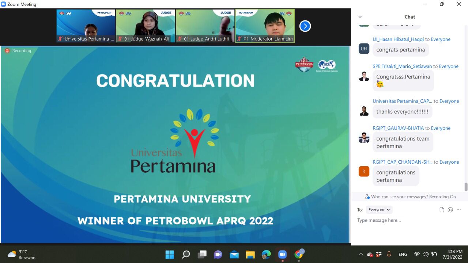Attach a file in chat
Screen dimensions: 468x263
point(442,210)
